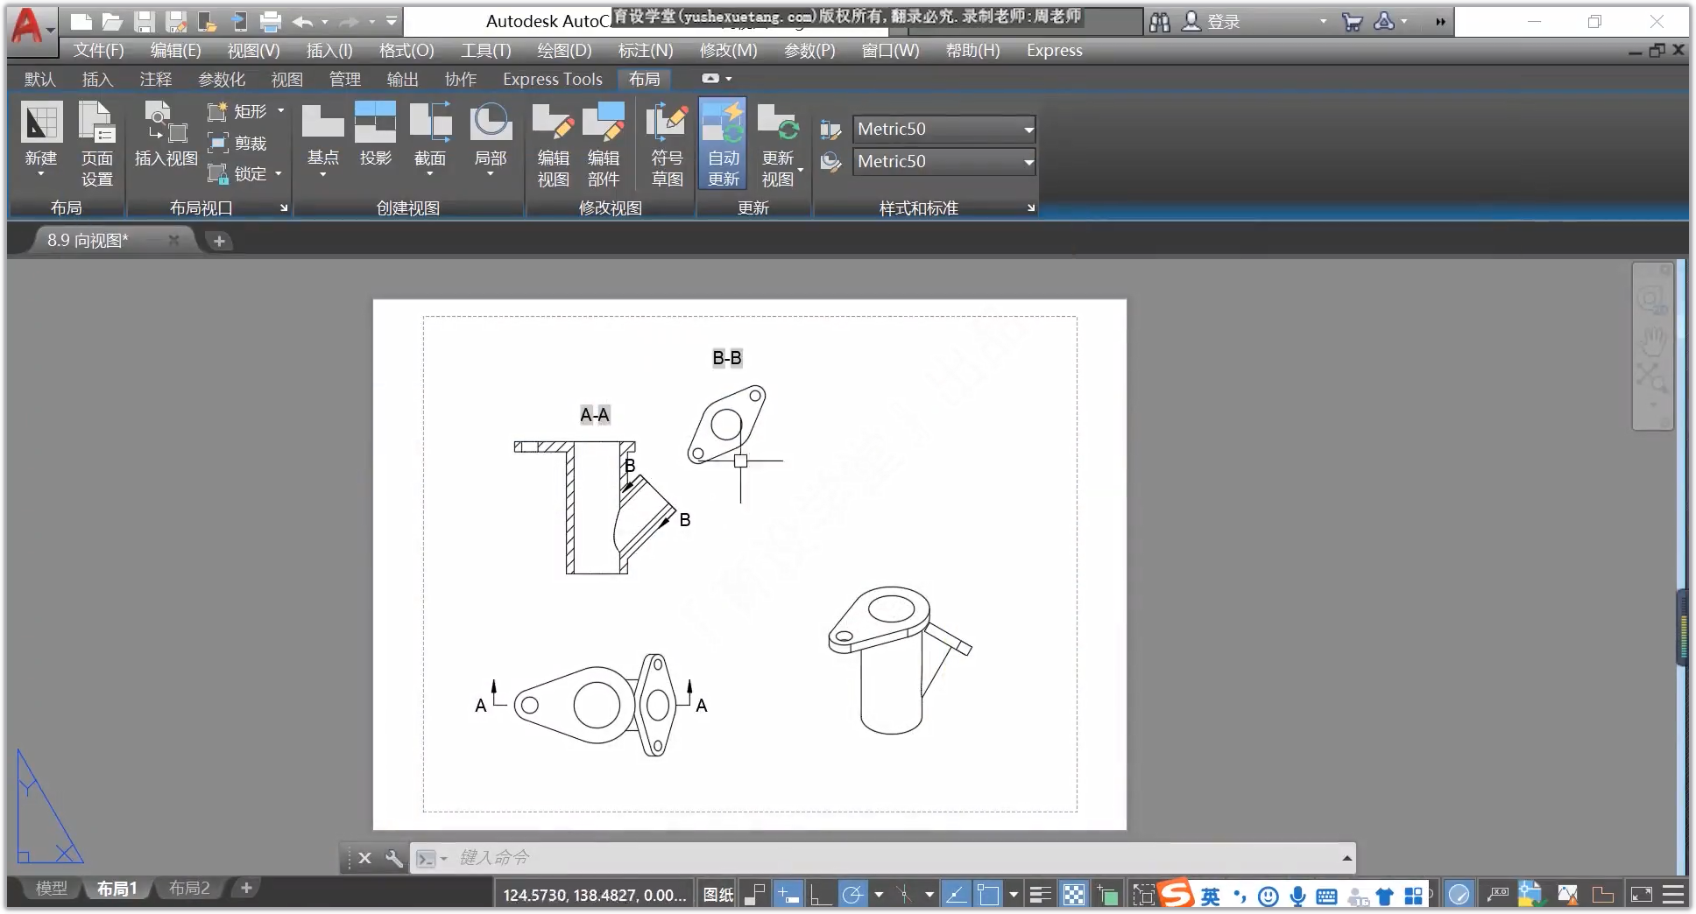
Task: Switch to the 注释 ribbon tab
Action: pyautogui.click(x=155, y=80)
